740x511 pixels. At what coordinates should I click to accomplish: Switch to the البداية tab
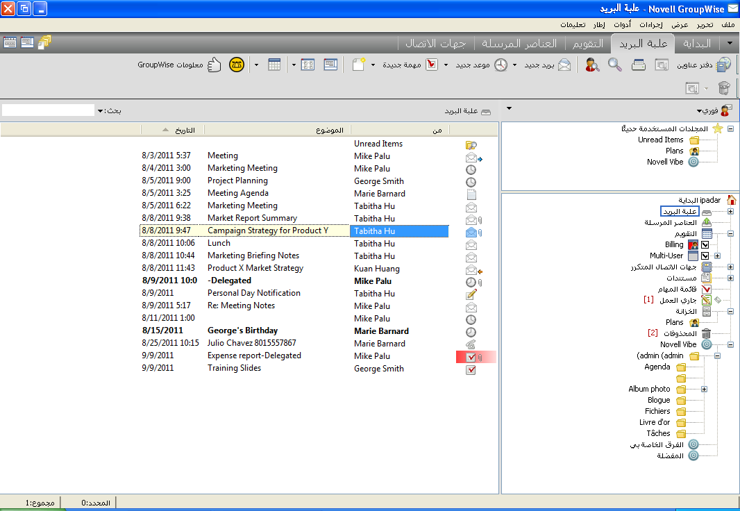[696, 44]
